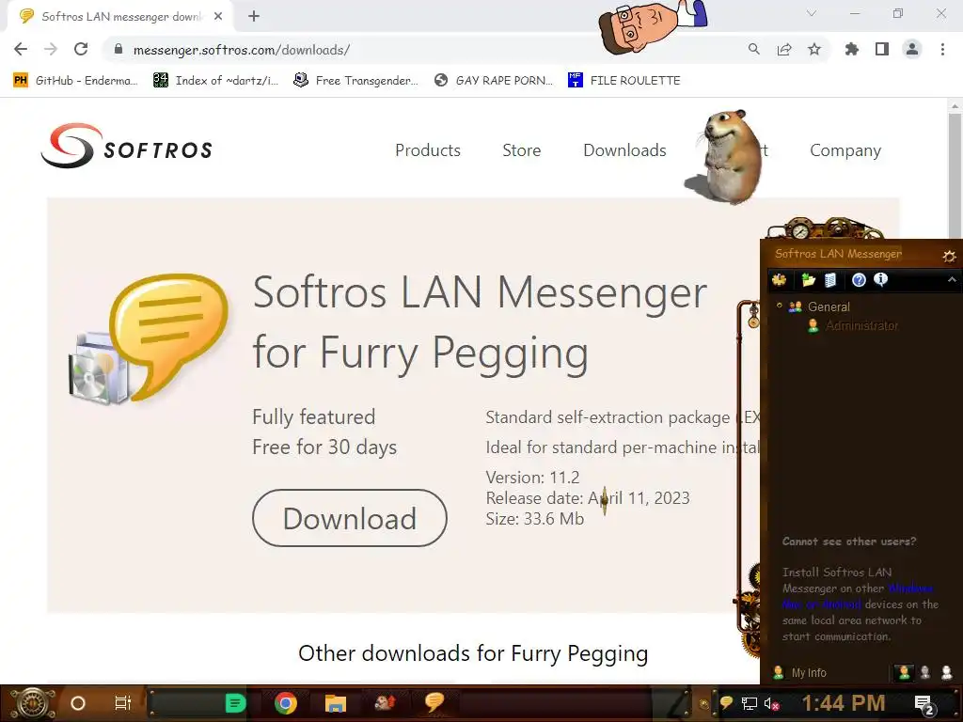Collapse the General user group
963x722 pixels.
[780, 306]
